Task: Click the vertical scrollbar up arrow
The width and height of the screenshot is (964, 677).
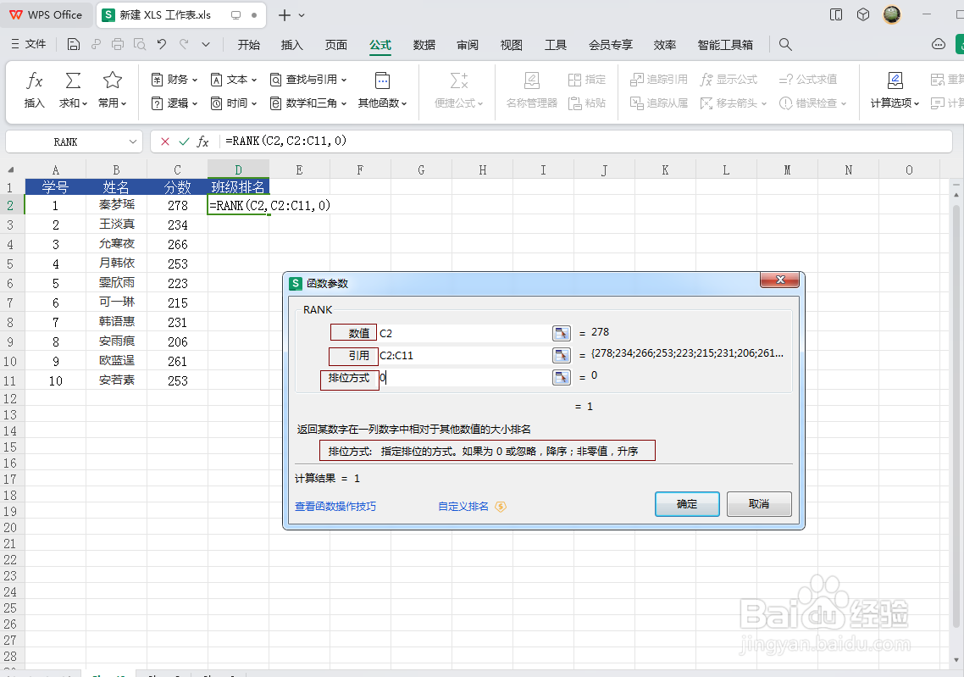Action: pos(956,195)
